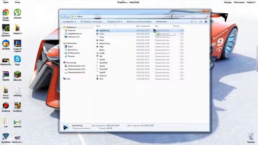Click the Избранное star in the sidebar
Image resolution: width=258 pixels, height=145 pixels.
[x=64, y=27]
